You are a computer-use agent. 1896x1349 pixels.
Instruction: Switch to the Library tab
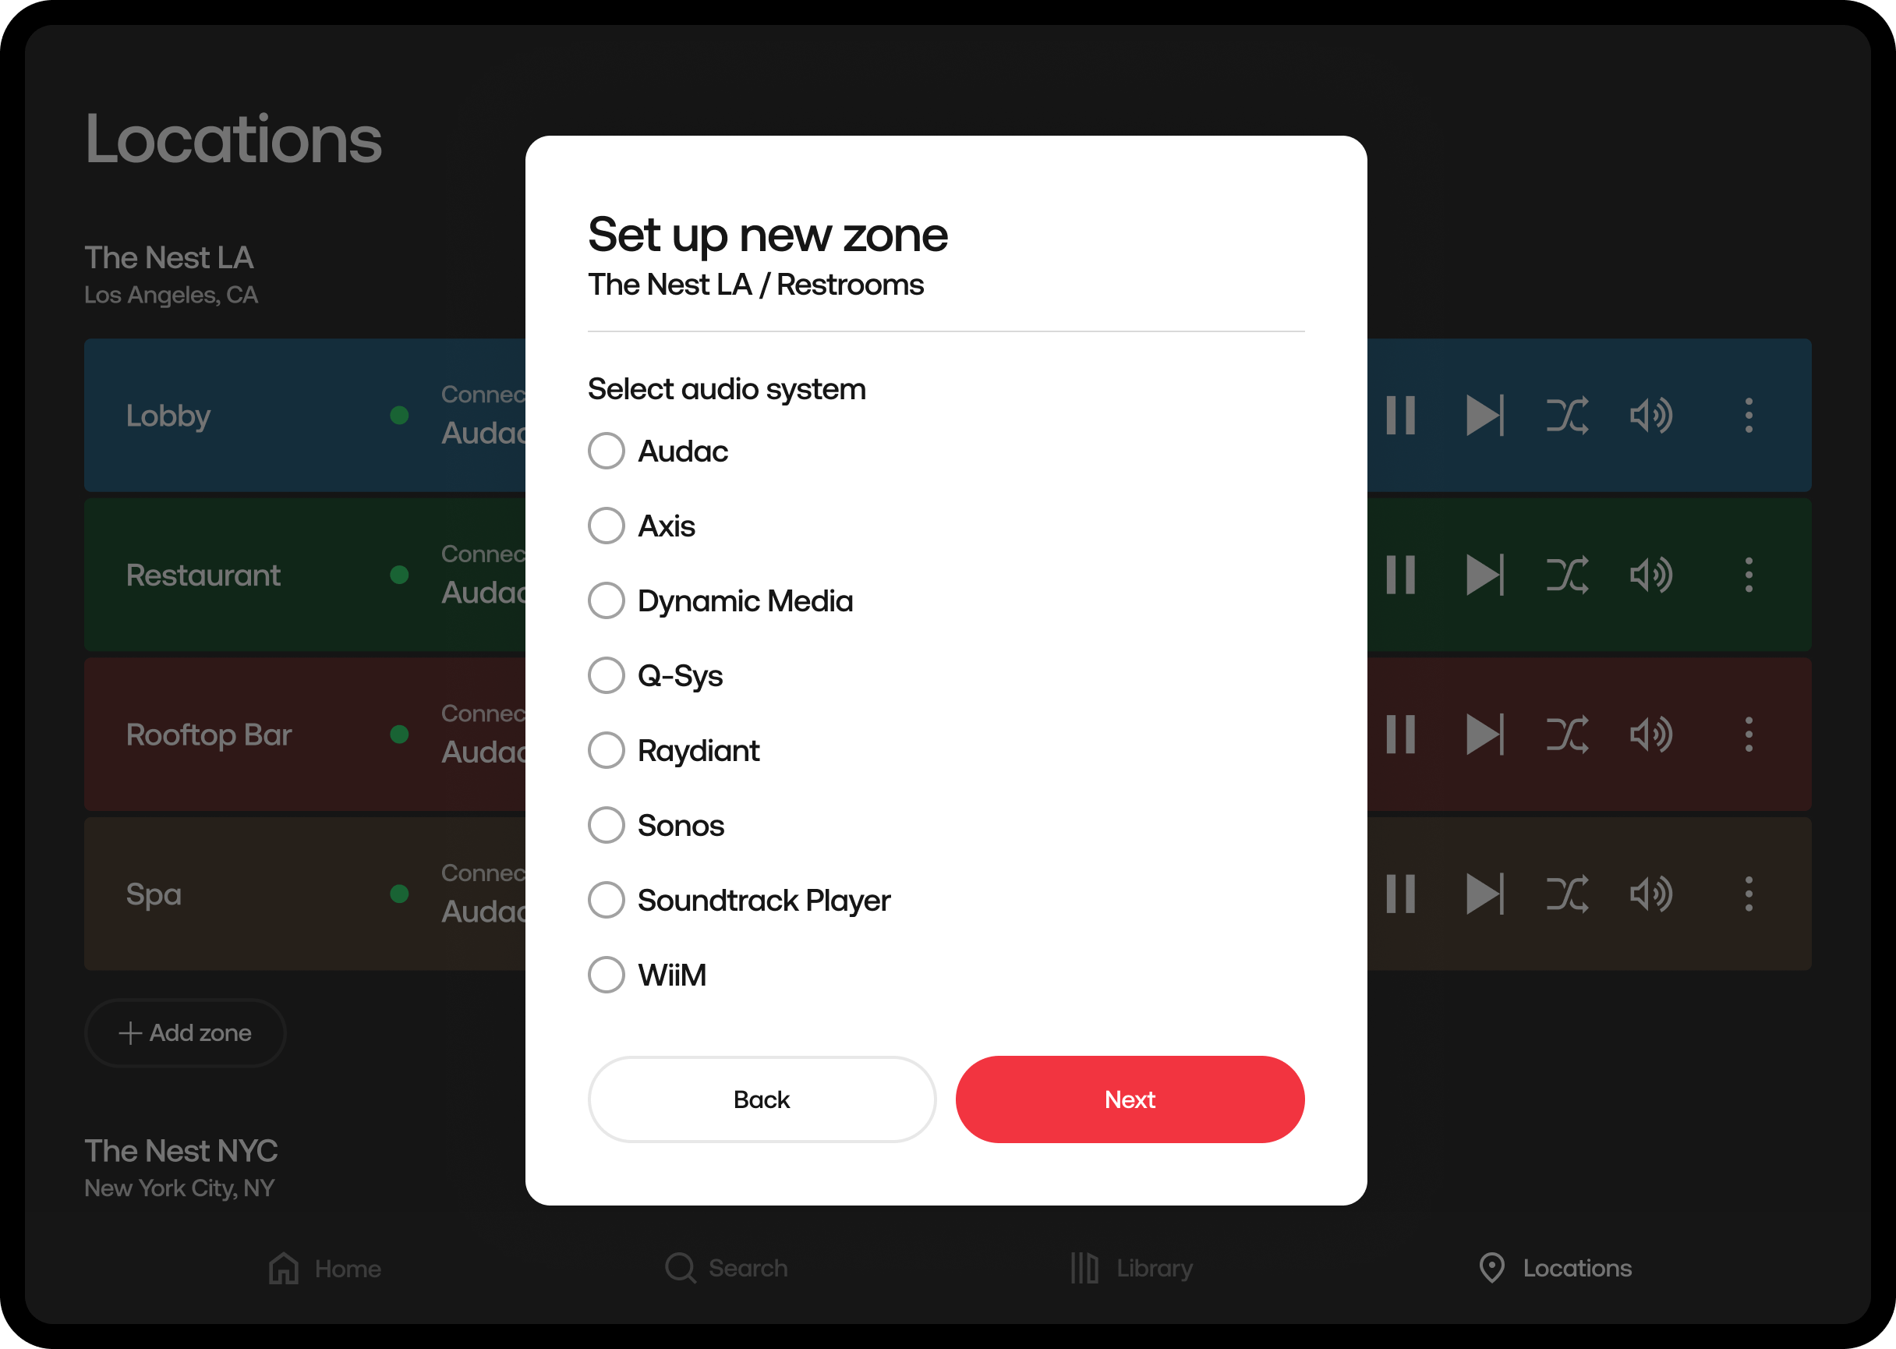point(1131,1268)
